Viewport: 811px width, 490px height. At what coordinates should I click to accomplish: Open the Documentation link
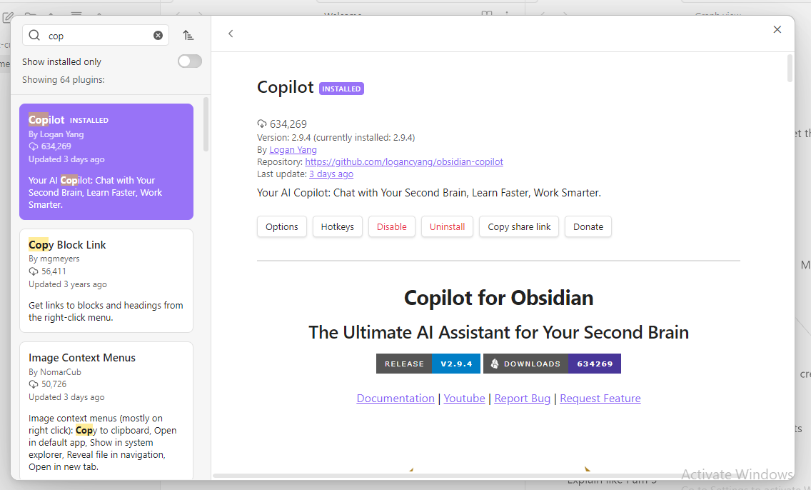coord(396,399)
